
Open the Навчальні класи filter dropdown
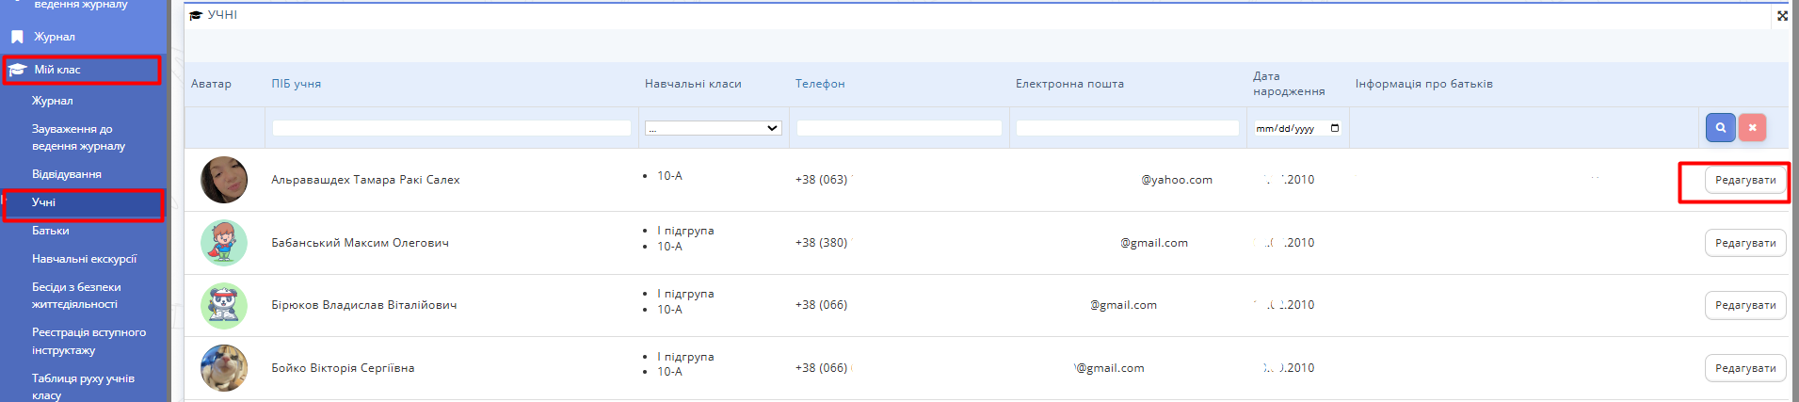point(713,128)
